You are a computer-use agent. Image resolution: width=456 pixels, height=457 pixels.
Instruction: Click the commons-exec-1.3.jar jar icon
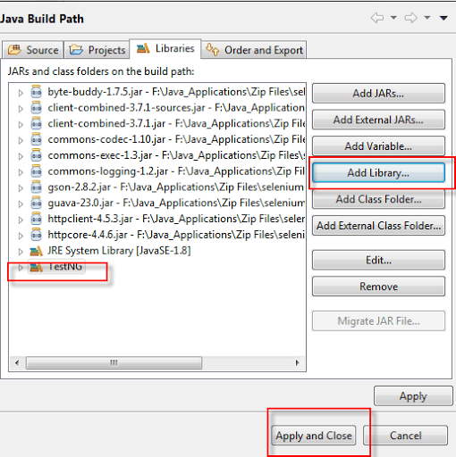[37, 155]
